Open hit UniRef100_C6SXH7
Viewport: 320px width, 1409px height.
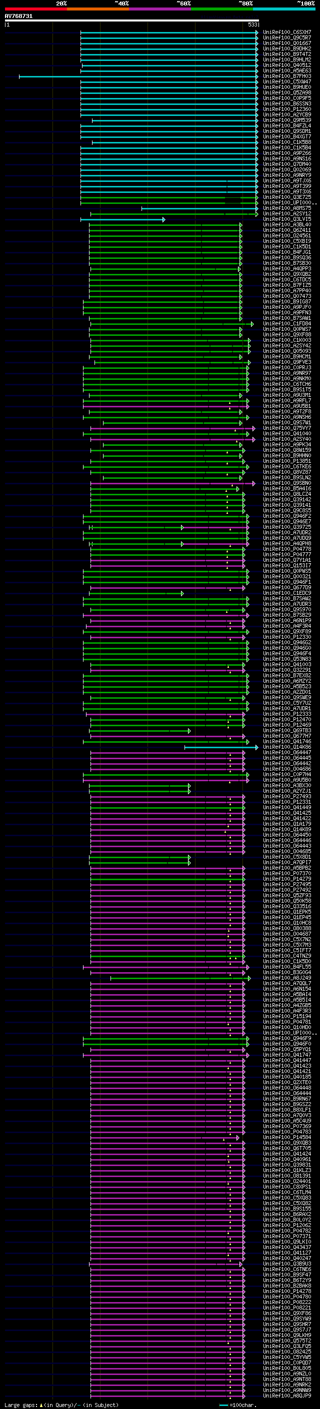(287, 32)
